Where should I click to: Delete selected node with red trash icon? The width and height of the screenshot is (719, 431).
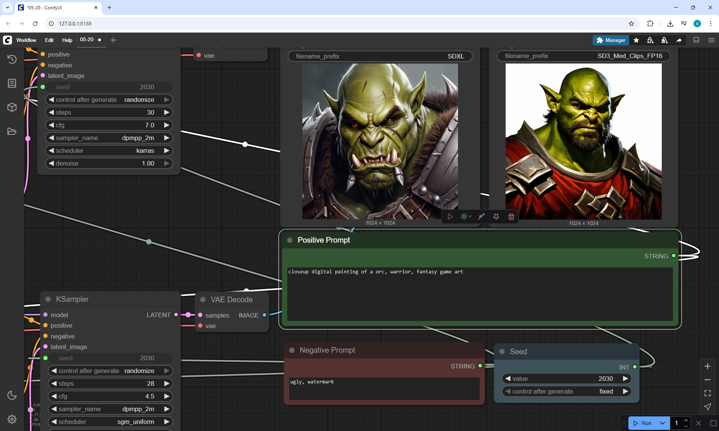511,217
